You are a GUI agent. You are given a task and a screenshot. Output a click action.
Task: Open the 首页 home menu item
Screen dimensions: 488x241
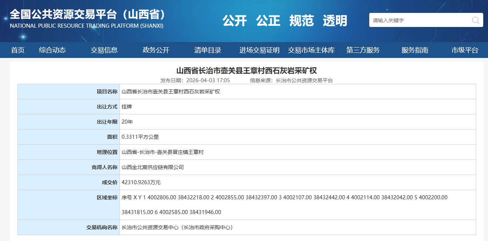tap(18, 50)
